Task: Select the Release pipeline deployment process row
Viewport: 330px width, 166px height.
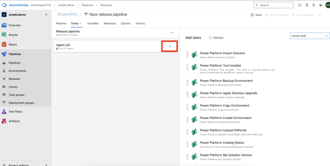Action: pos(115,33)
